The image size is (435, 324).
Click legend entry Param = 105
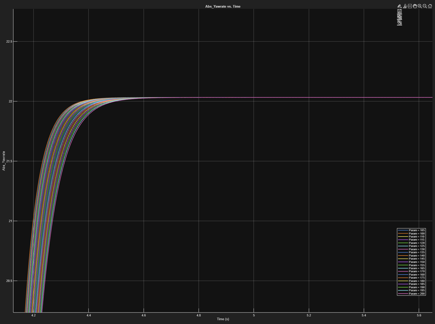(411, 230)
